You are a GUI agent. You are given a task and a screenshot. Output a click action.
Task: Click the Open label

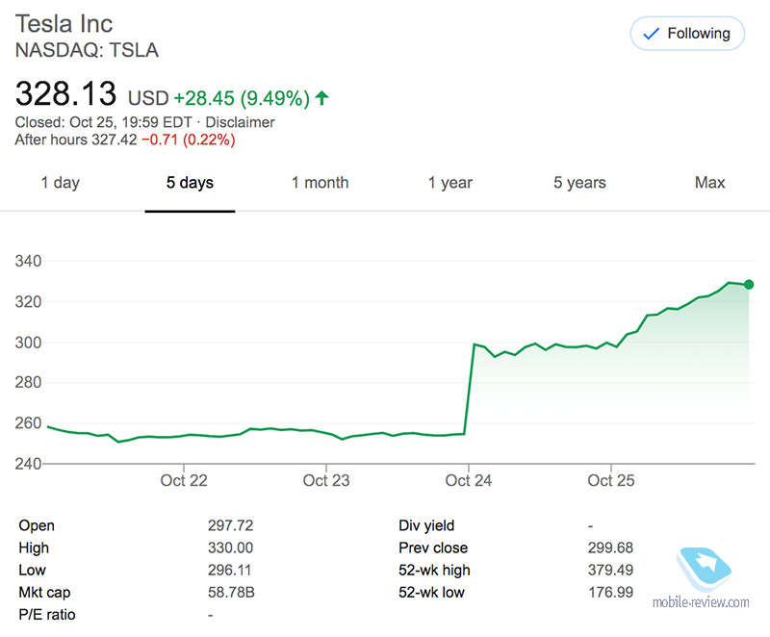(37, 525)
